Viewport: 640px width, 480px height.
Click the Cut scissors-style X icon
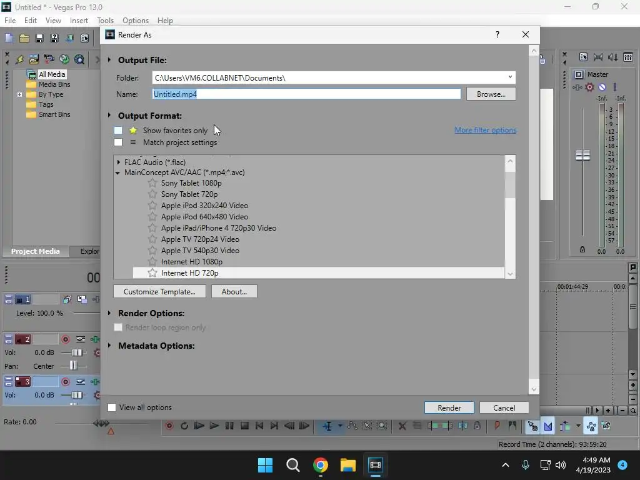[402, 426]
